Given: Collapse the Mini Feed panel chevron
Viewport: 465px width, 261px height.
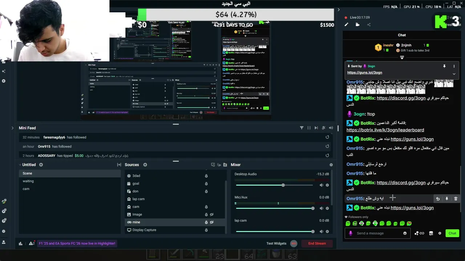Looking at the screenshot, I should click(12, 128).
